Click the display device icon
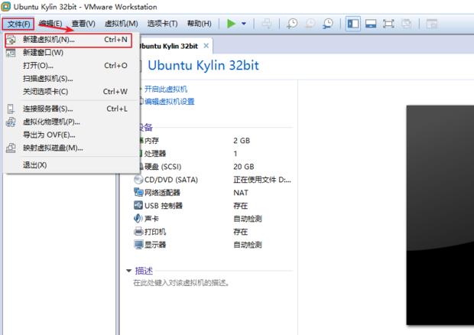Viewport: 474px width, 335px height. click(138, 245)
